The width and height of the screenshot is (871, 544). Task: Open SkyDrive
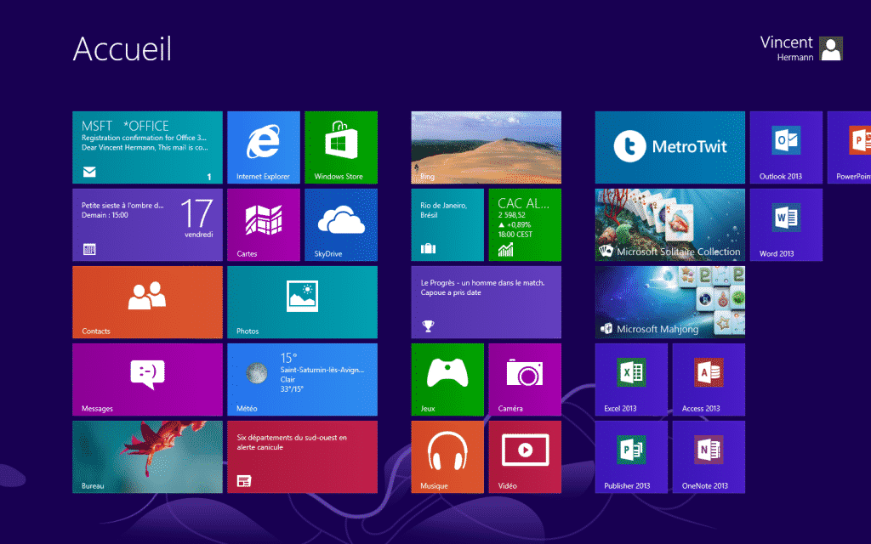(341, 224)
